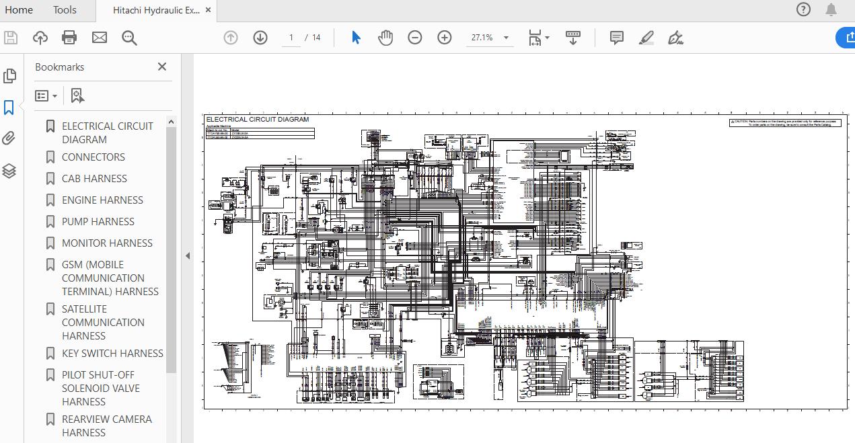Open the zoom level dropdown
Image resolution: width=855 pixels, height=443 pixels.
point(506,38)
